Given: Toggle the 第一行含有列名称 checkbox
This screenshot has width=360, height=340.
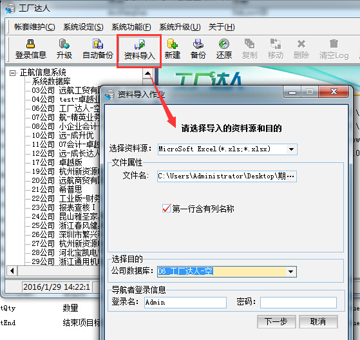Looking at the screenshot, I should [166, 209].
